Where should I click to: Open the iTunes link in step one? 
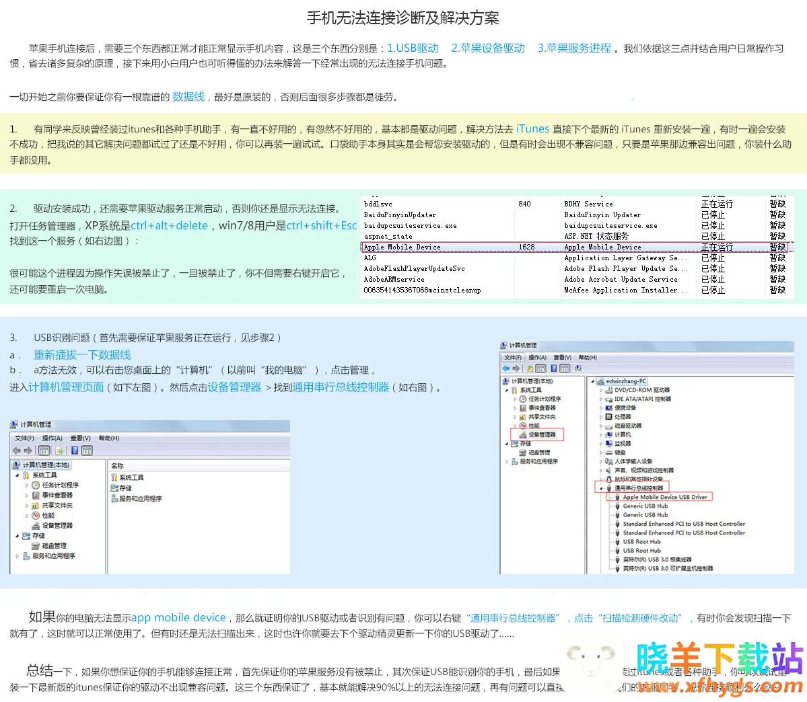point(532,128)
